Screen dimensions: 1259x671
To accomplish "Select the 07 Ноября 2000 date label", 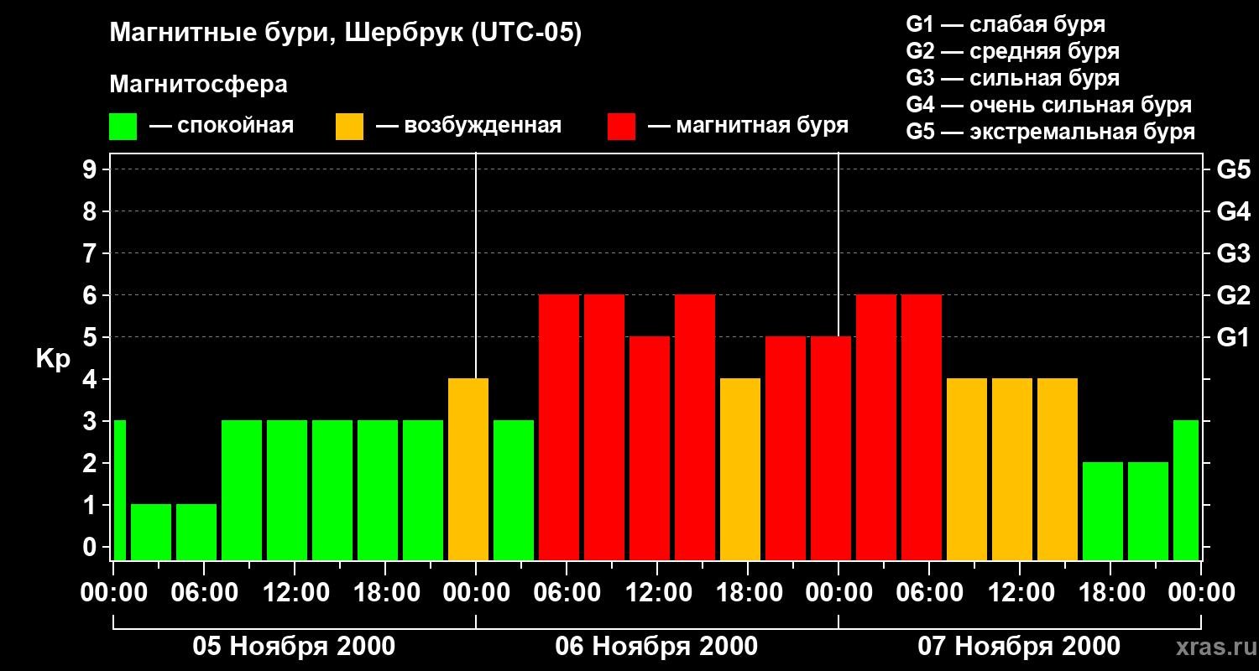I will [x=1019, y=647].
